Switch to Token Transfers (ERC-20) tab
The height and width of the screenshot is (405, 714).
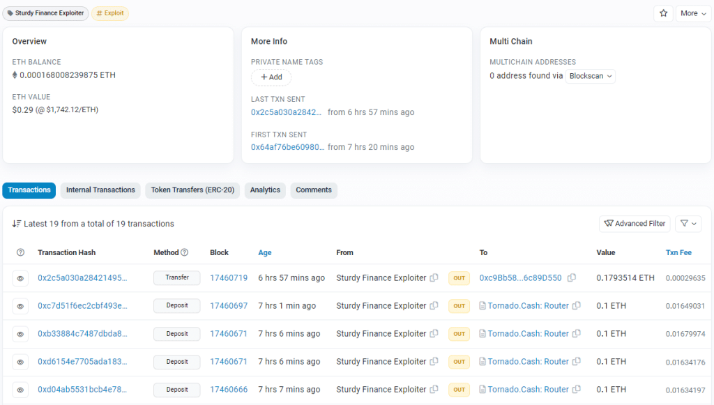tap(192, 190)
